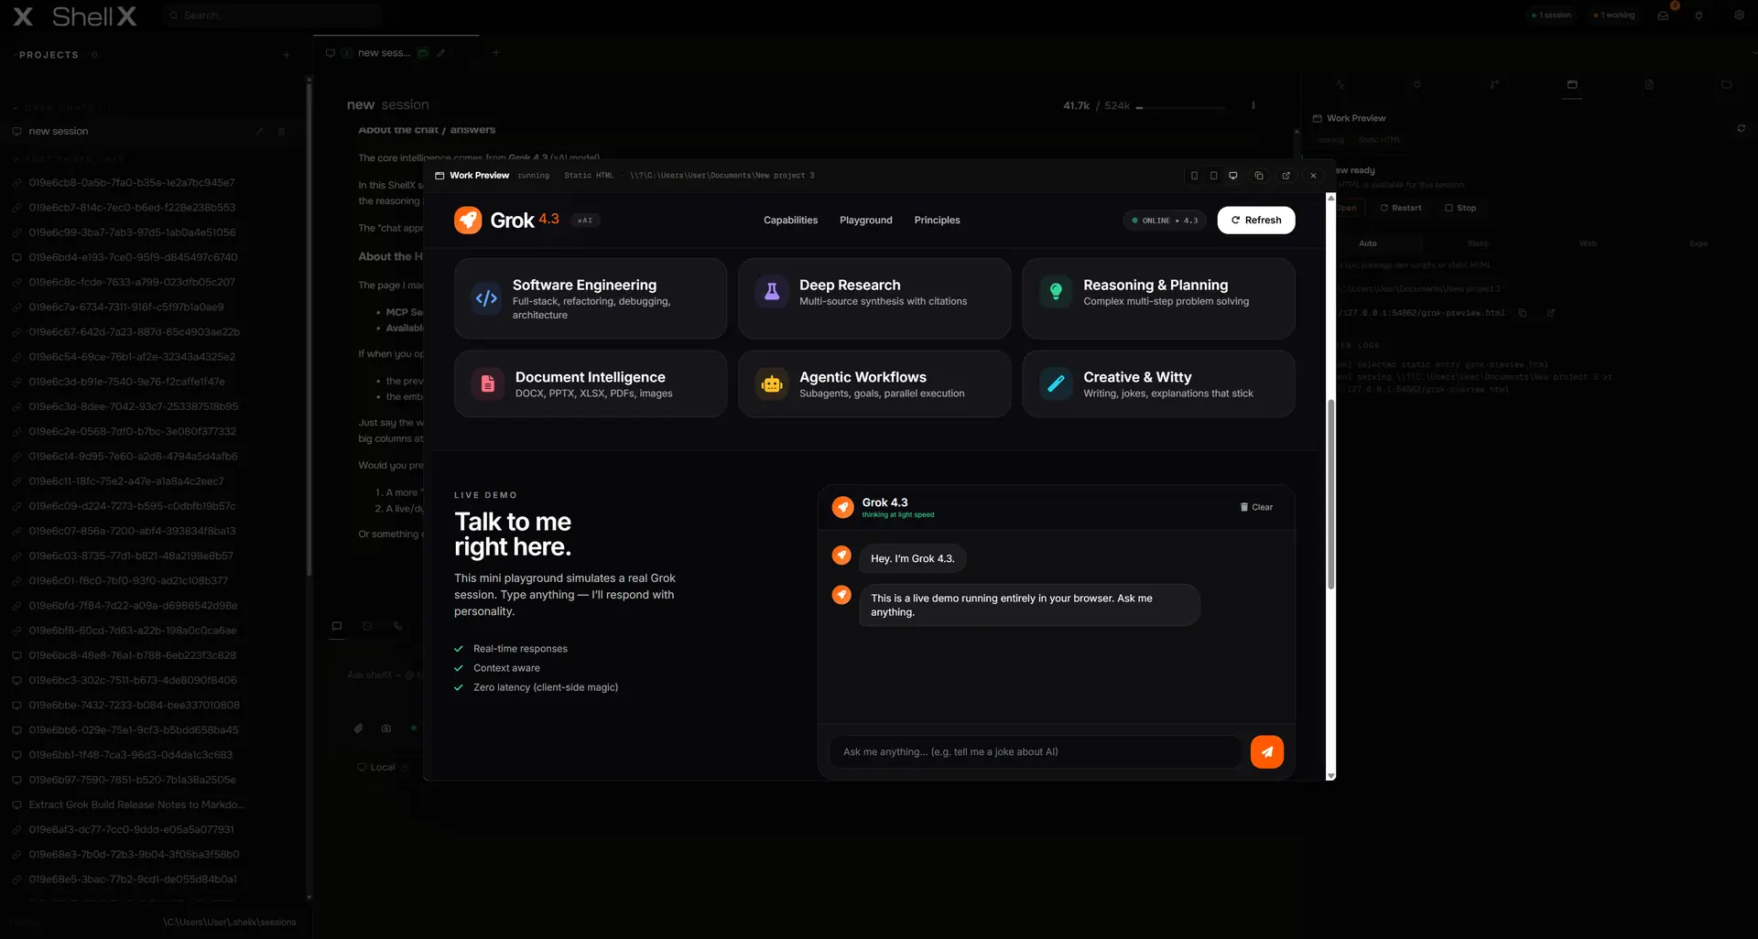
Task: Open the Local environment selector
Action: pos(383,767)
